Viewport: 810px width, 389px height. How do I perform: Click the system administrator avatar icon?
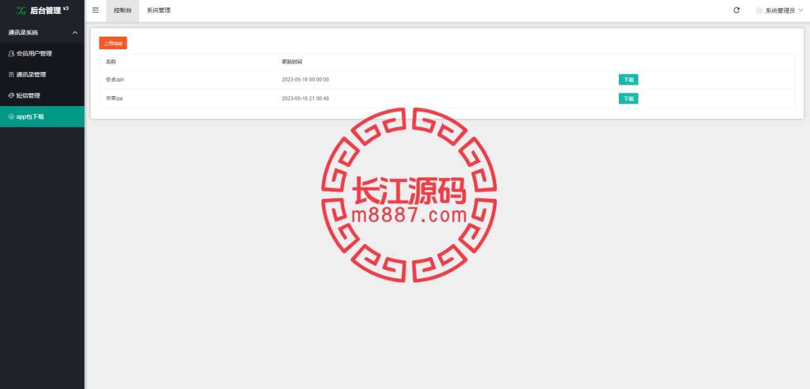(759, 11)
